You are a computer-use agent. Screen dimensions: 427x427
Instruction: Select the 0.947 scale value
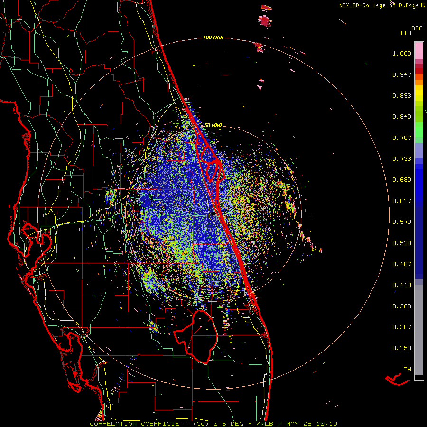(402, 74)
